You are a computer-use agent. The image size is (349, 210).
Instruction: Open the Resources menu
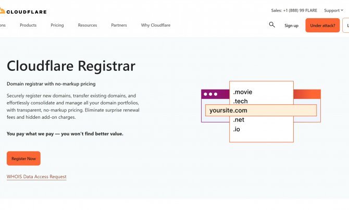pyautogui.click(x=88, y=25)
